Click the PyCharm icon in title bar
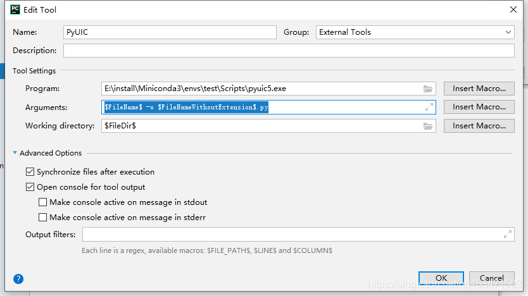The image size is (528, 296). pos(15,9)
